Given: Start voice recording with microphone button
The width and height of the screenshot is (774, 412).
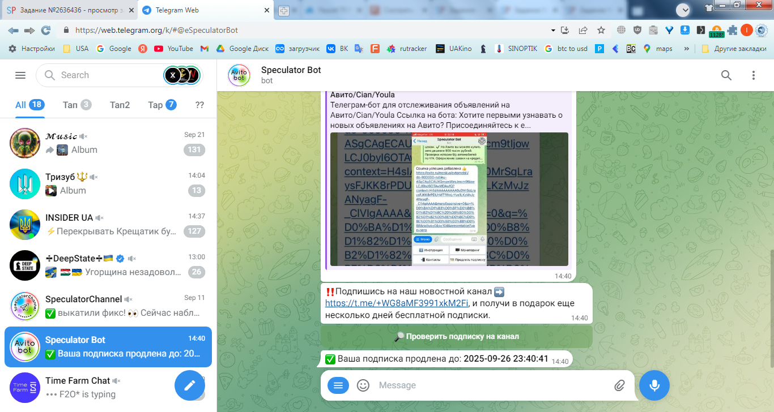Looking at the screenshot, I should pyautogui.click(x=654, y=385).
